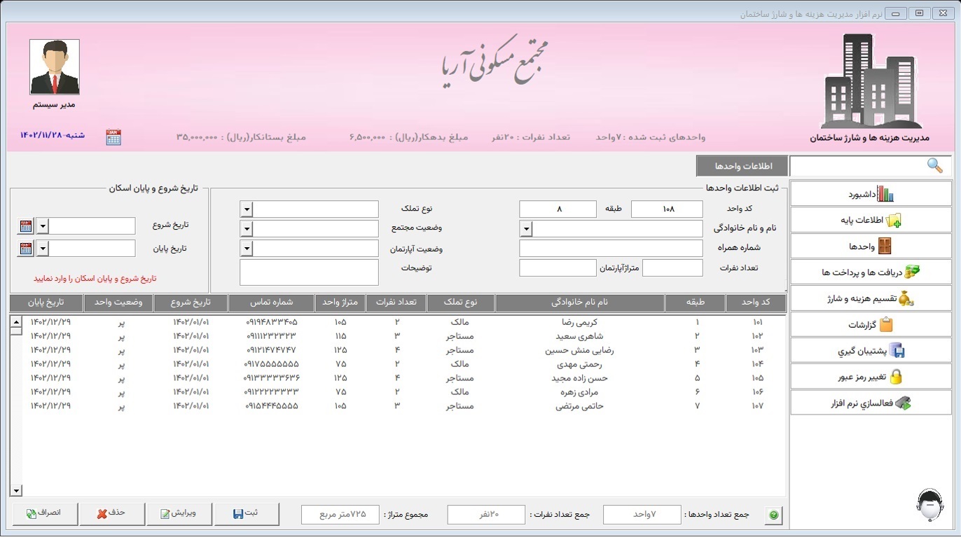The width and height of the screenshot is (961, 542).
Task: Click the search magnifier icon
Action: point(934,166)
